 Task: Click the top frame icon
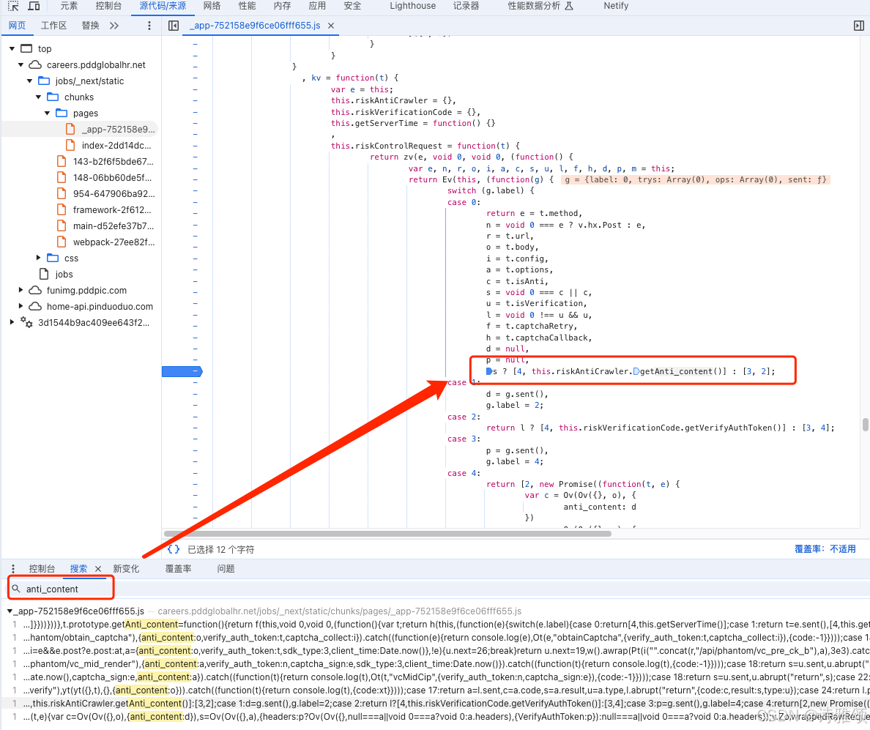tap(26, 49)
